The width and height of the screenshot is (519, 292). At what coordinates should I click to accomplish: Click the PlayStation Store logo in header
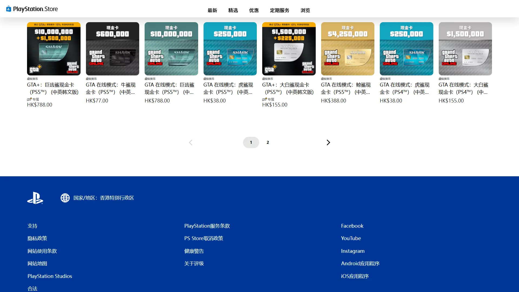32,9
